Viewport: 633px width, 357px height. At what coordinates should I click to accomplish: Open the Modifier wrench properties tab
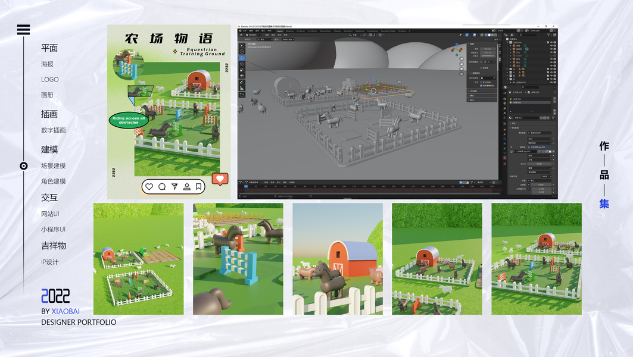(504, 134)
